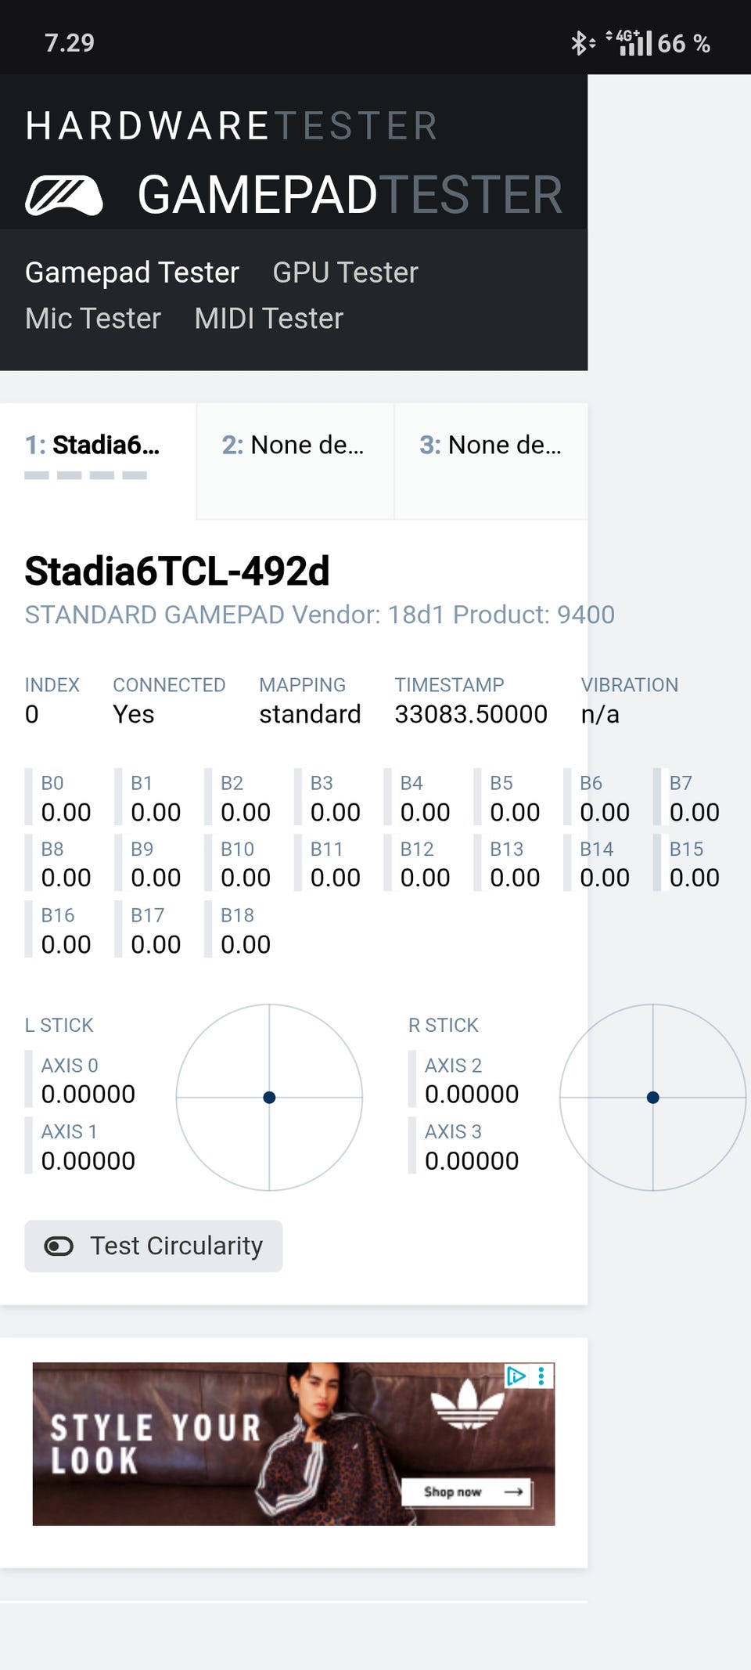
Task: Navigate to the MIDI Tester page
Action: click(268, 319)
